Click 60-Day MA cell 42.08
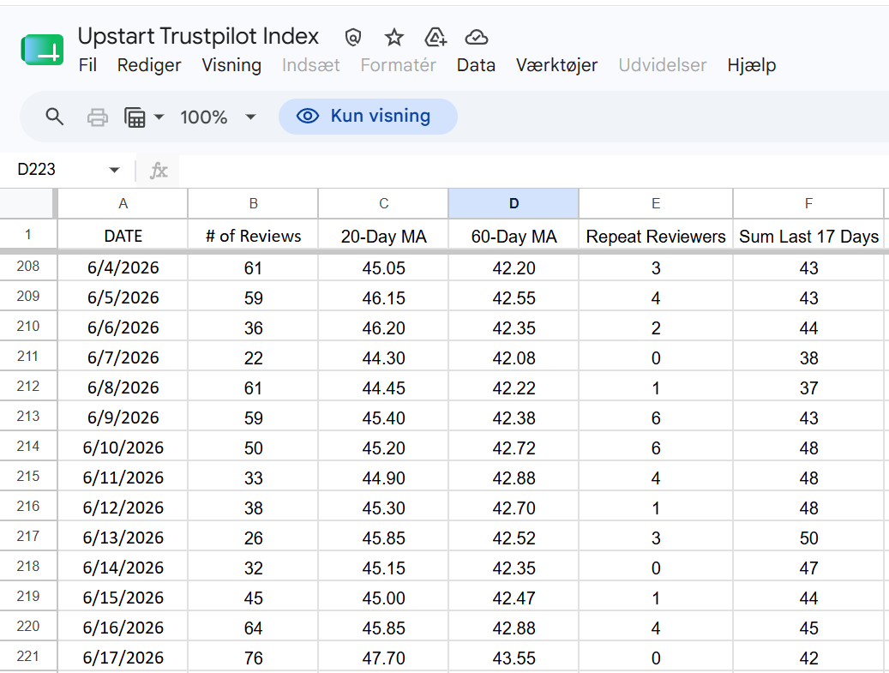The image size is (889, 673). (x=514, y=358)
